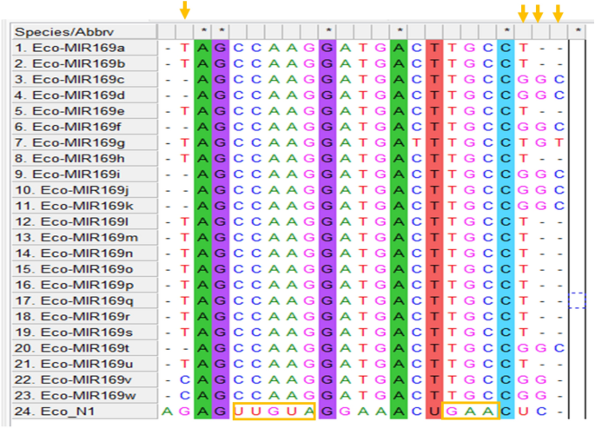Viewport: 595px width, 428px height.
Task: Click asterisk header in far-right empty column
Action: [x=578, y=31]
